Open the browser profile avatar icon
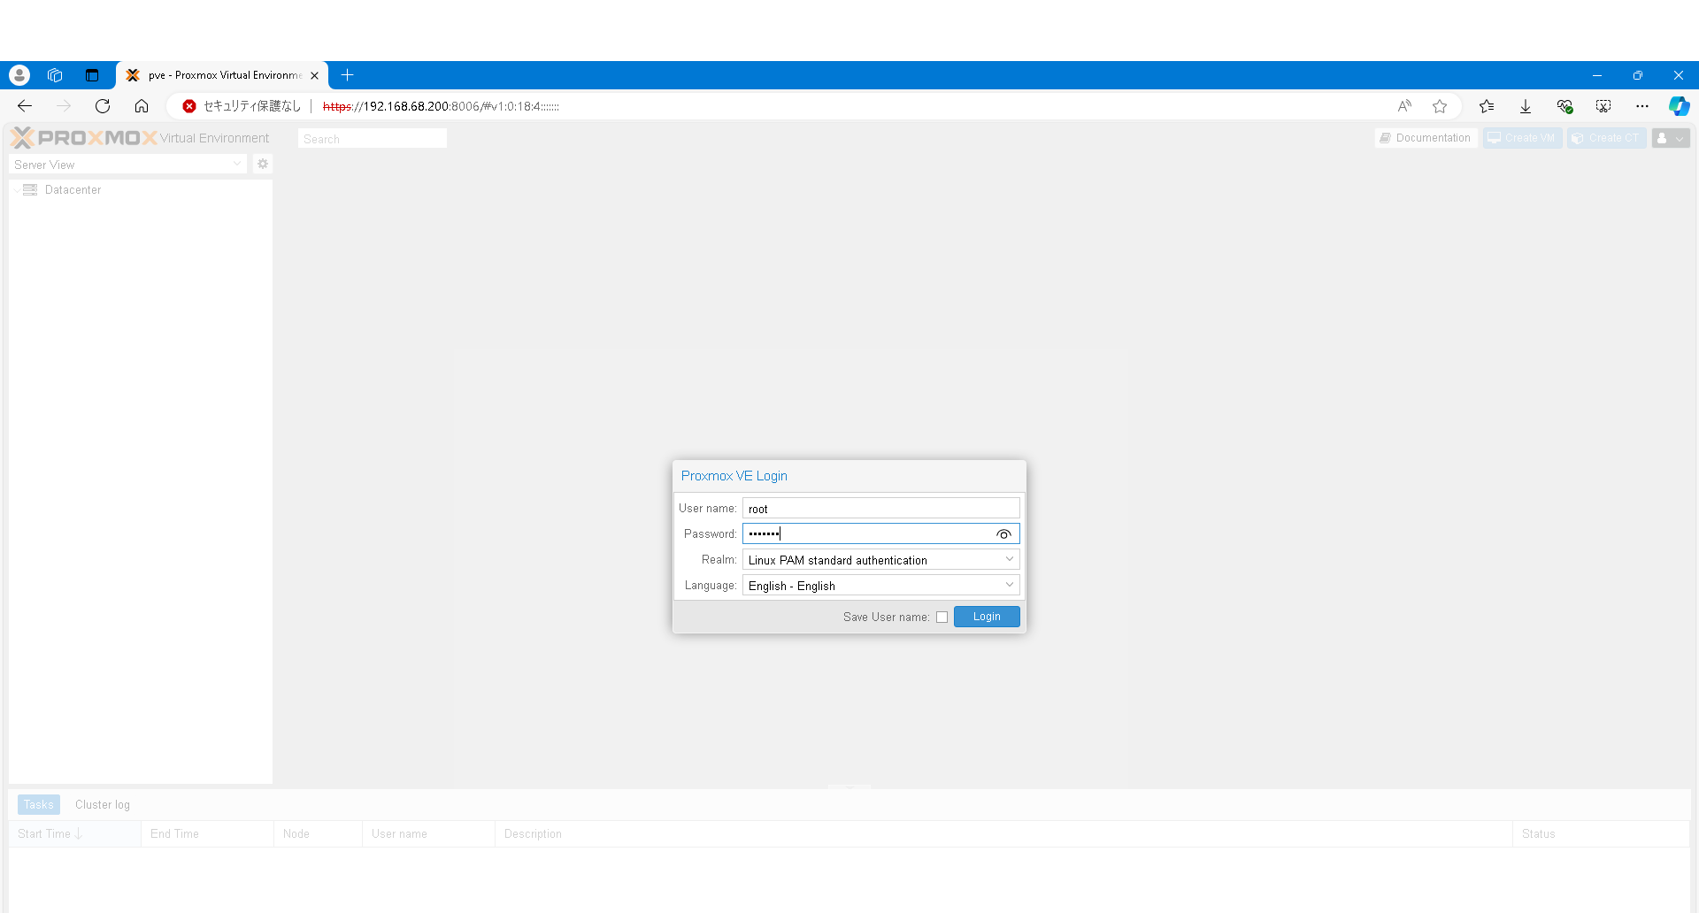 [x=19, y=75]
